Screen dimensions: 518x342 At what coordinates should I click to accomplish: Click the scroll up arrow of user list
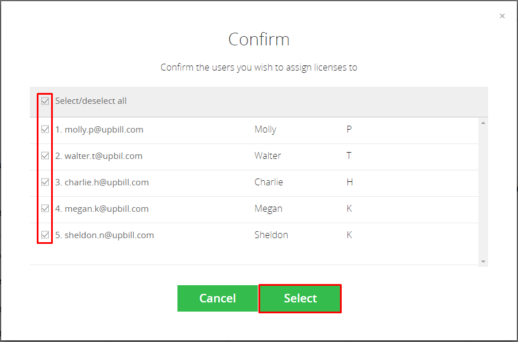[483, 123]
